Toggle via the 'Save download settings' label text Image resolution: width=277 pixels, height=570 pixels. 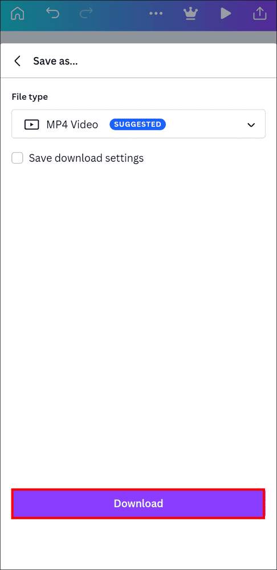(x=86, y=158)
